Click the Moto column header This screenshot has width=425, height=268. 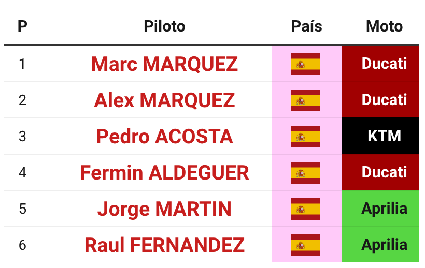[385, 26]
